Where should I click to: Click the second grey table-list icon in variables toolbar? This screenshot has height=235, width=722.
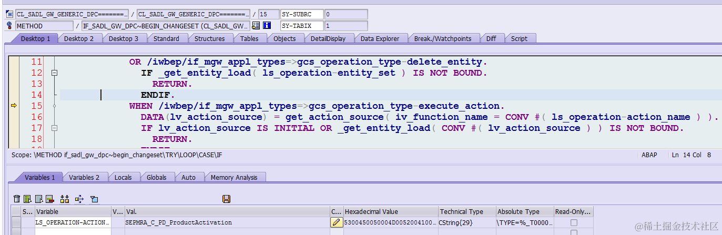(39, 199)
